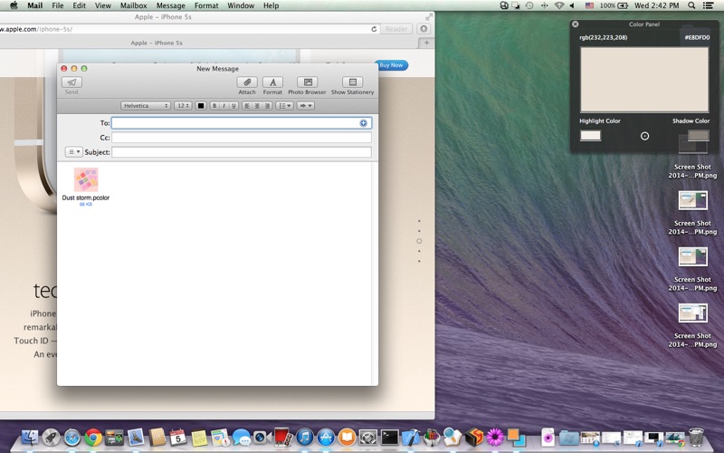Click the rgb(232,223,208) value
Screen dimensions: 724x453
coord(603,37)
